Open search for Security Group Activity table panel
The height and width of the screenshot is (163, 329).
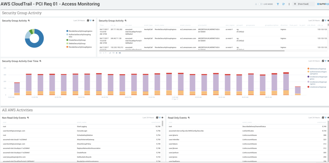(126, 20)
